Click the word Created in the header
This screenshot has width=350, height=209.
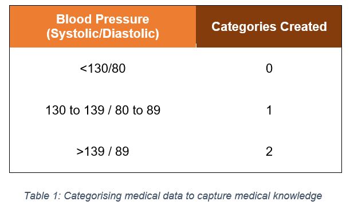304,27
